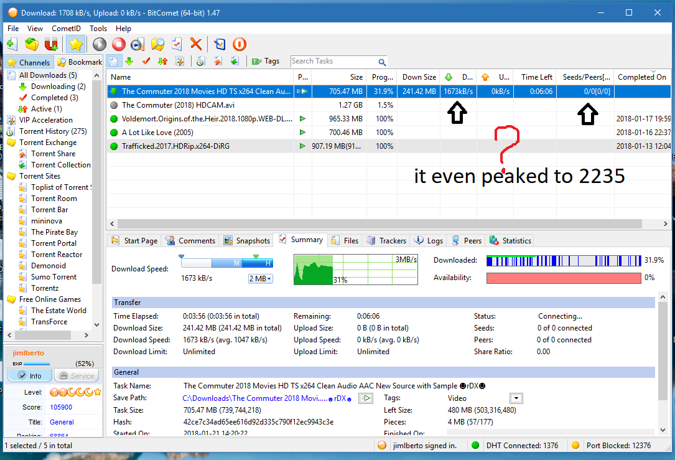
Task: Select VIP Acceleration in sidebar
Action: pos(45,120)
